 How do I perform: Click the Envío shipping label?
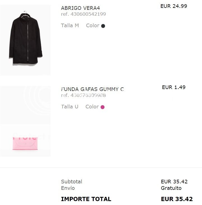pos(68,188)
